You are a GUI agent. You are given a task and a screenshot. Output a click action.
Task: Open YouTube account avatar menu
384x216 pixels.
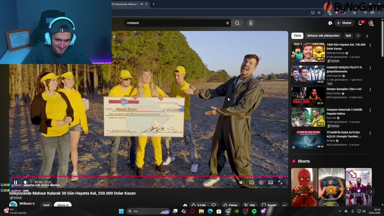point(371,23)
